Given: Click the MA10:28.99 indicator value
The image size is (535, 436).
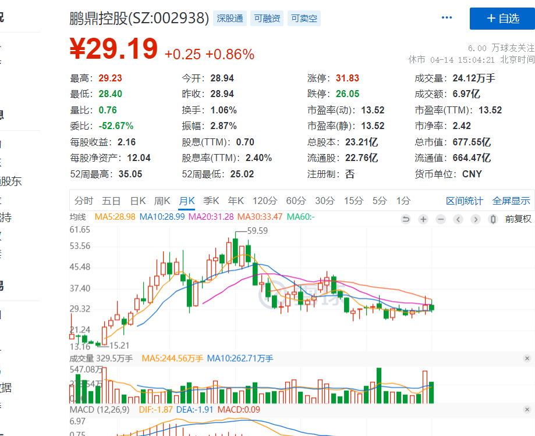Looking at the screenshot, I should (x=162, y=217).
